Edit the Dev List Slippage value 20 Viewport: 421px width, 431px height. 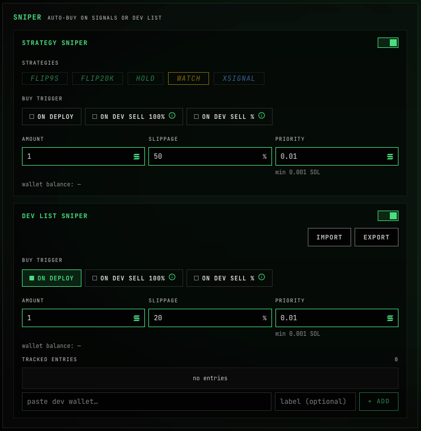pos(210,318)
